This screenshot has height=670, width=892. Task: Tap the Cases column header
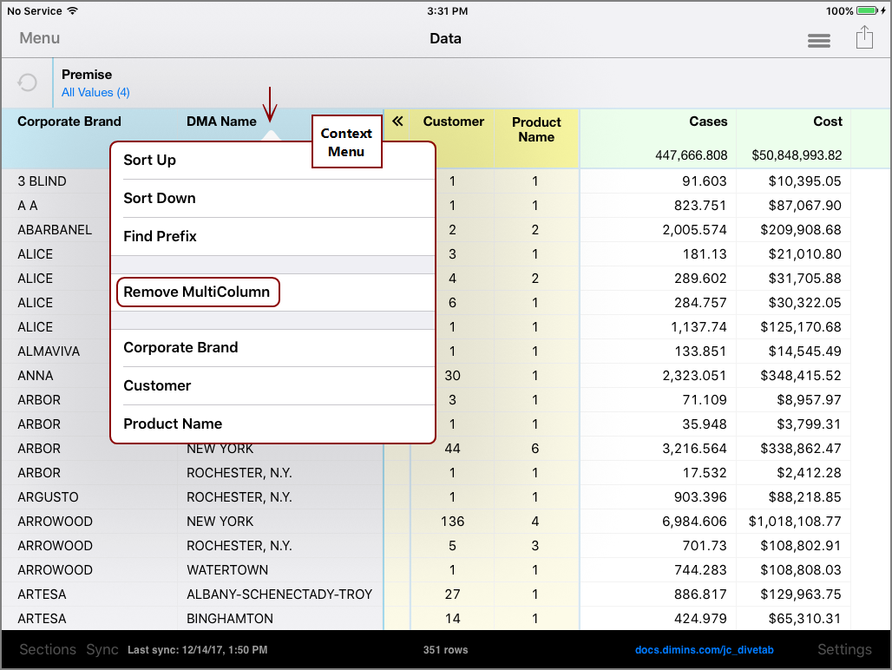pyautogui.click(x=708, y=122)
